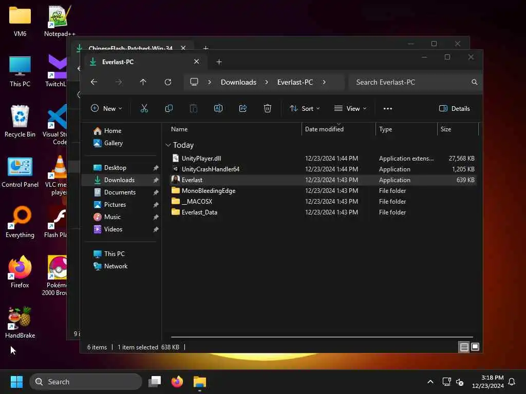Click the horizontal scrollbar in file list
The image size is (526, 394).
coord(322,337)
